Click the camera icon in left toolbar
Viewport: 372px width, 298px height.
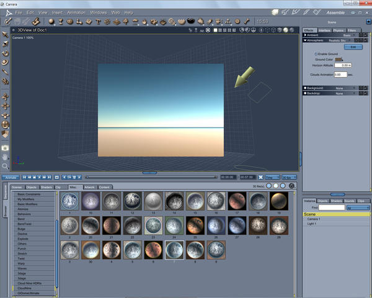(5, 148)
